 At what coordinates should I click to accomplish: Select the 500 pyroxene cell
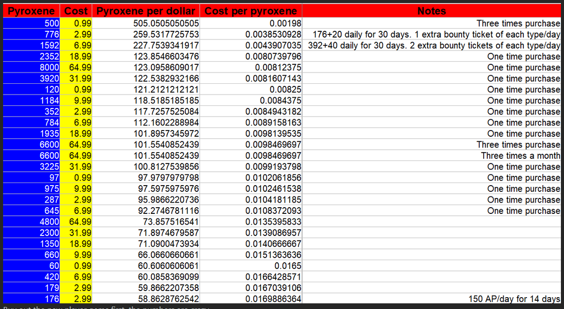[31, 23]
